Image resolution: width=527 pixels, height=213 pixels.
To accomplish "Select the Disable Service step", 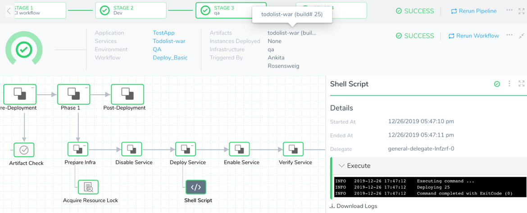I will [132, 149].
